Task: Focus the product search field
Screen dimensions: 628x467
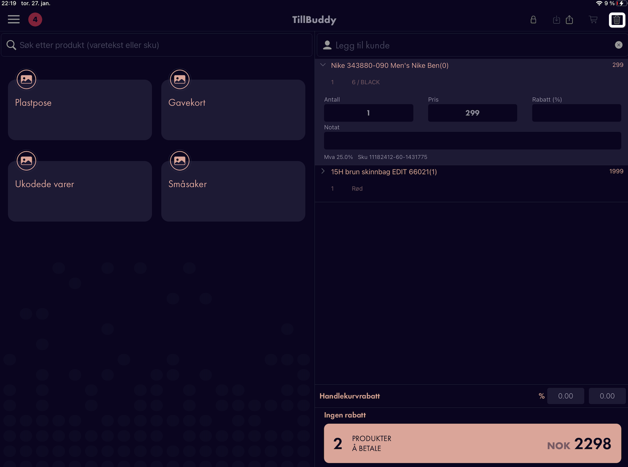Action: [157, 45]
